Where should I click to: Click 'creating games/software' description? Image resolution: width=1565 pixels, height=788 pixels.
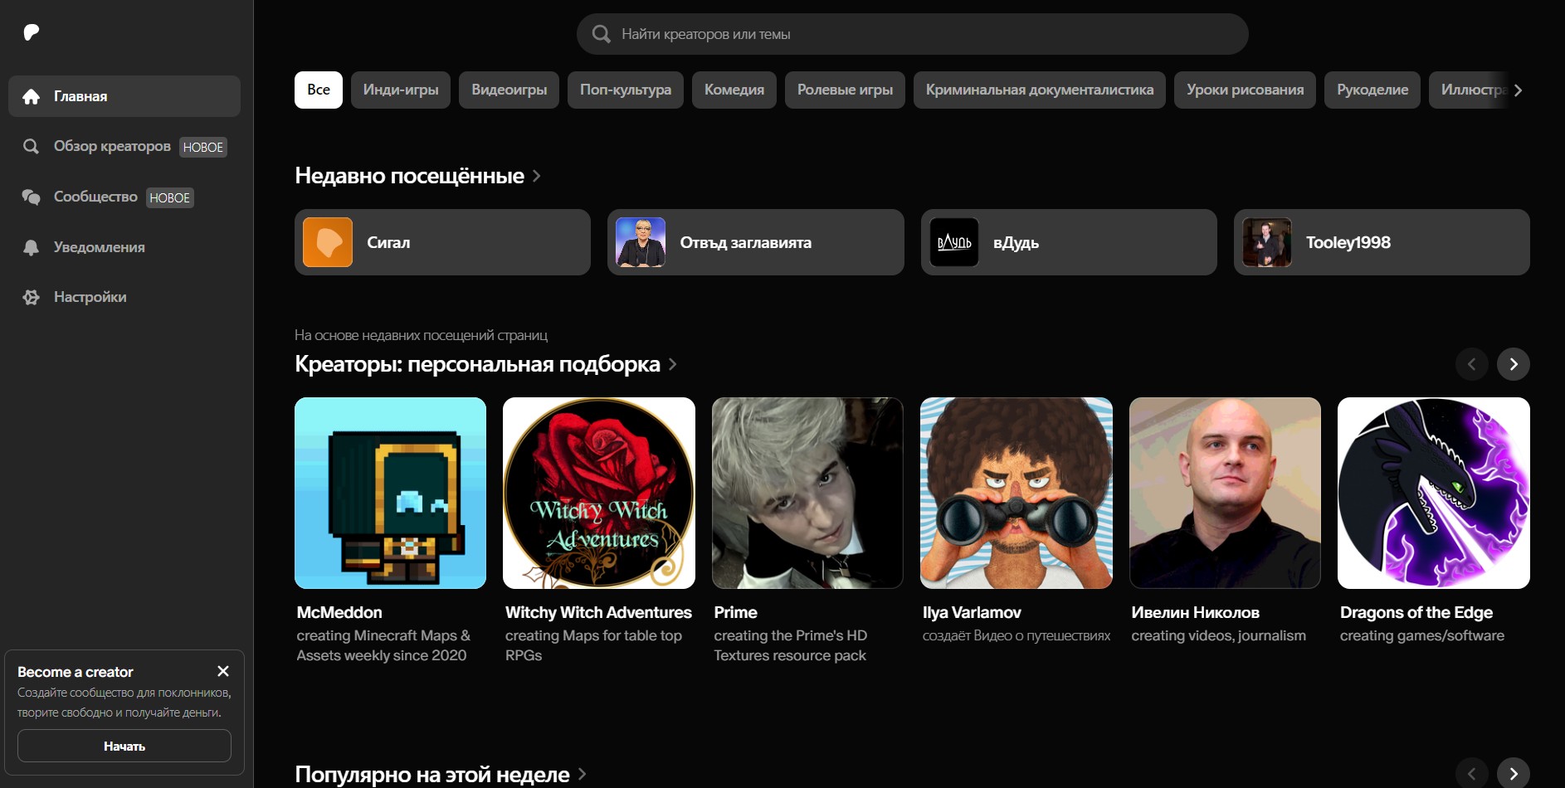pos(1421,635)
